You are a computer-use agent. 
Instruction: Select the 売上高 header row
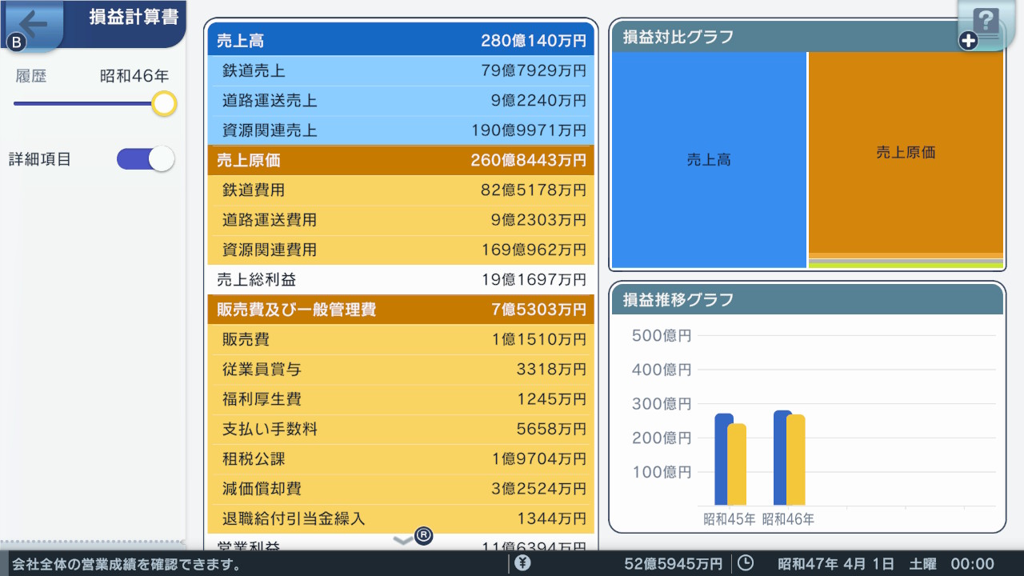pos(401,40)
